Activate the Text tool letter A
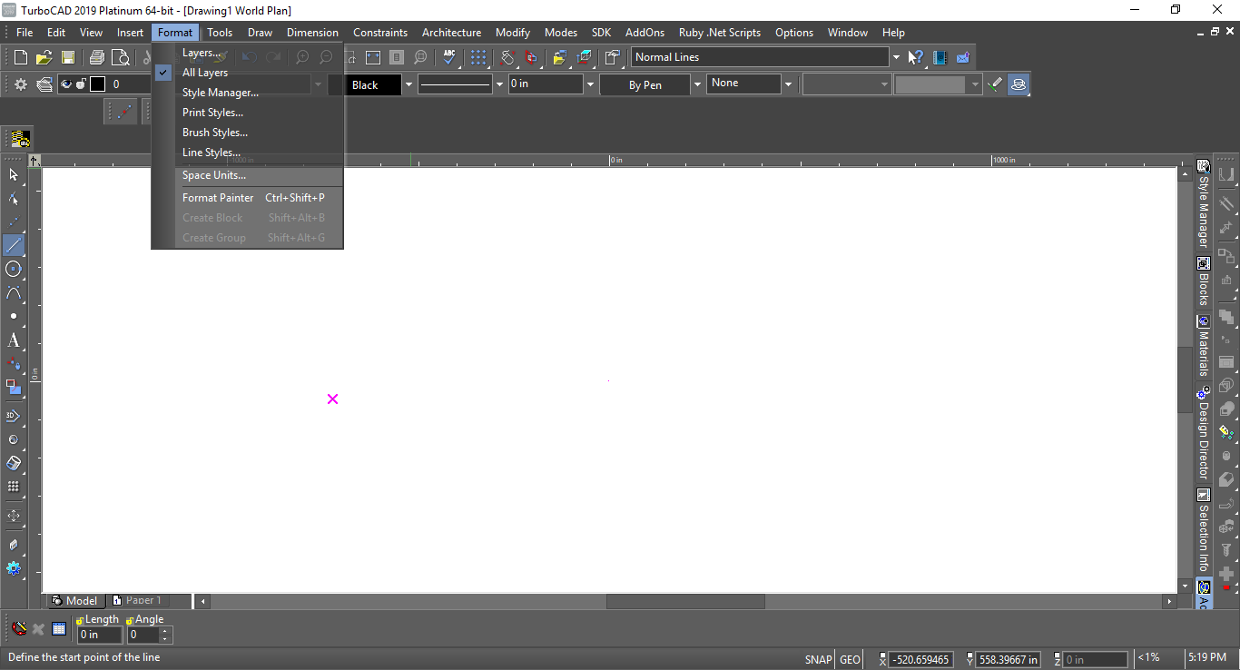Image resolution: width=1240 pixels, height=670 pixels. click(x=14, y=341)
